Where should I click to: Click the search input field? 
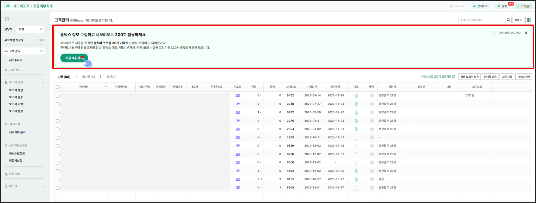click(x=481, y=20)
